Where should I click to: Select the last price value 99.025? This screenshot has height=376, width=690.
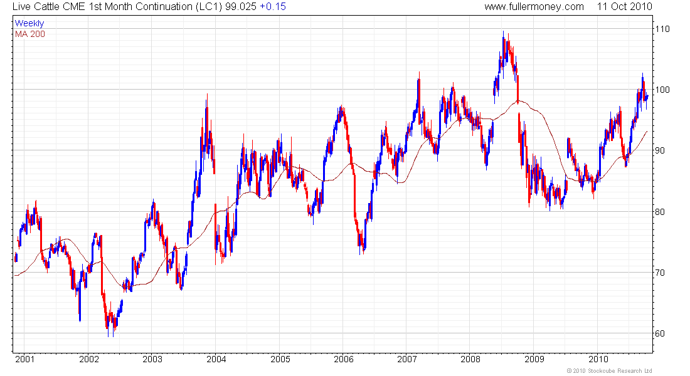point(241,7)
